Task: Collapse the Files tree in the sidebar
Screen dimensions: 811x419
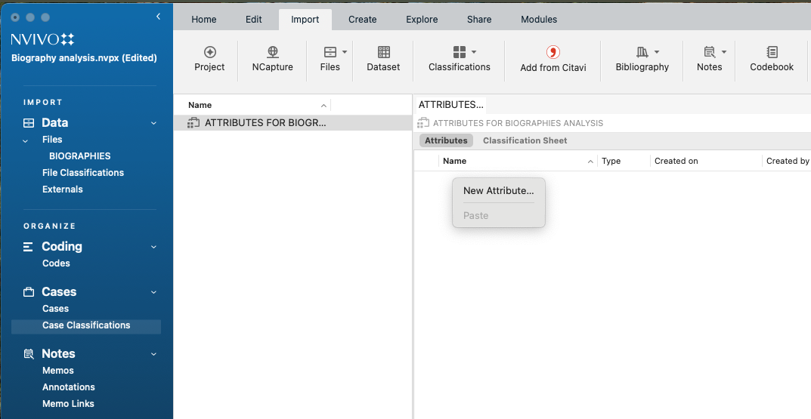Action: pos(25,140)
